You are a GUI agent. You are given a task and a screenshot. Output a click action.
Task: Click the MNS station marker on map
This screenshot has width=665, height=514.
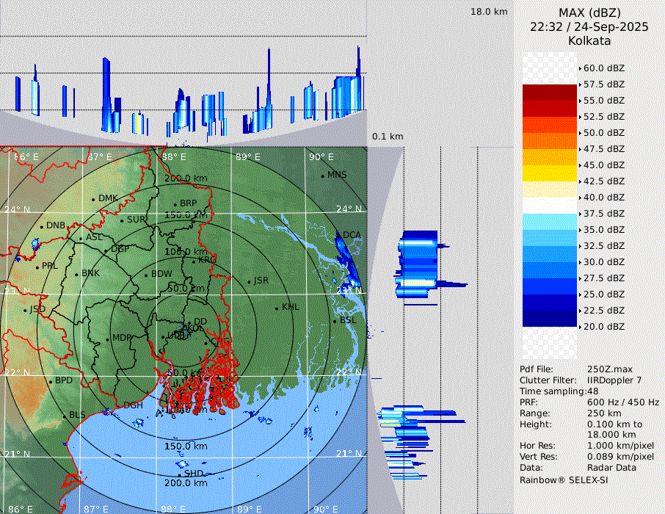coord(322,175)
